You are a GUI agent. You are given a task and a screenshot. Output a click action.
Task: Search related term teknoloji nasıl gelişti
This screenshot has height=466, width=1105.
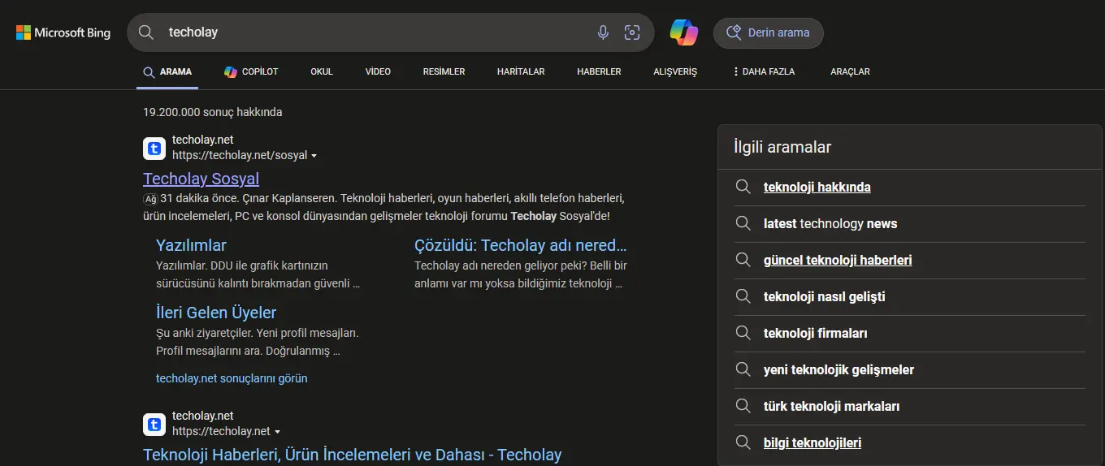coord(824,296)
